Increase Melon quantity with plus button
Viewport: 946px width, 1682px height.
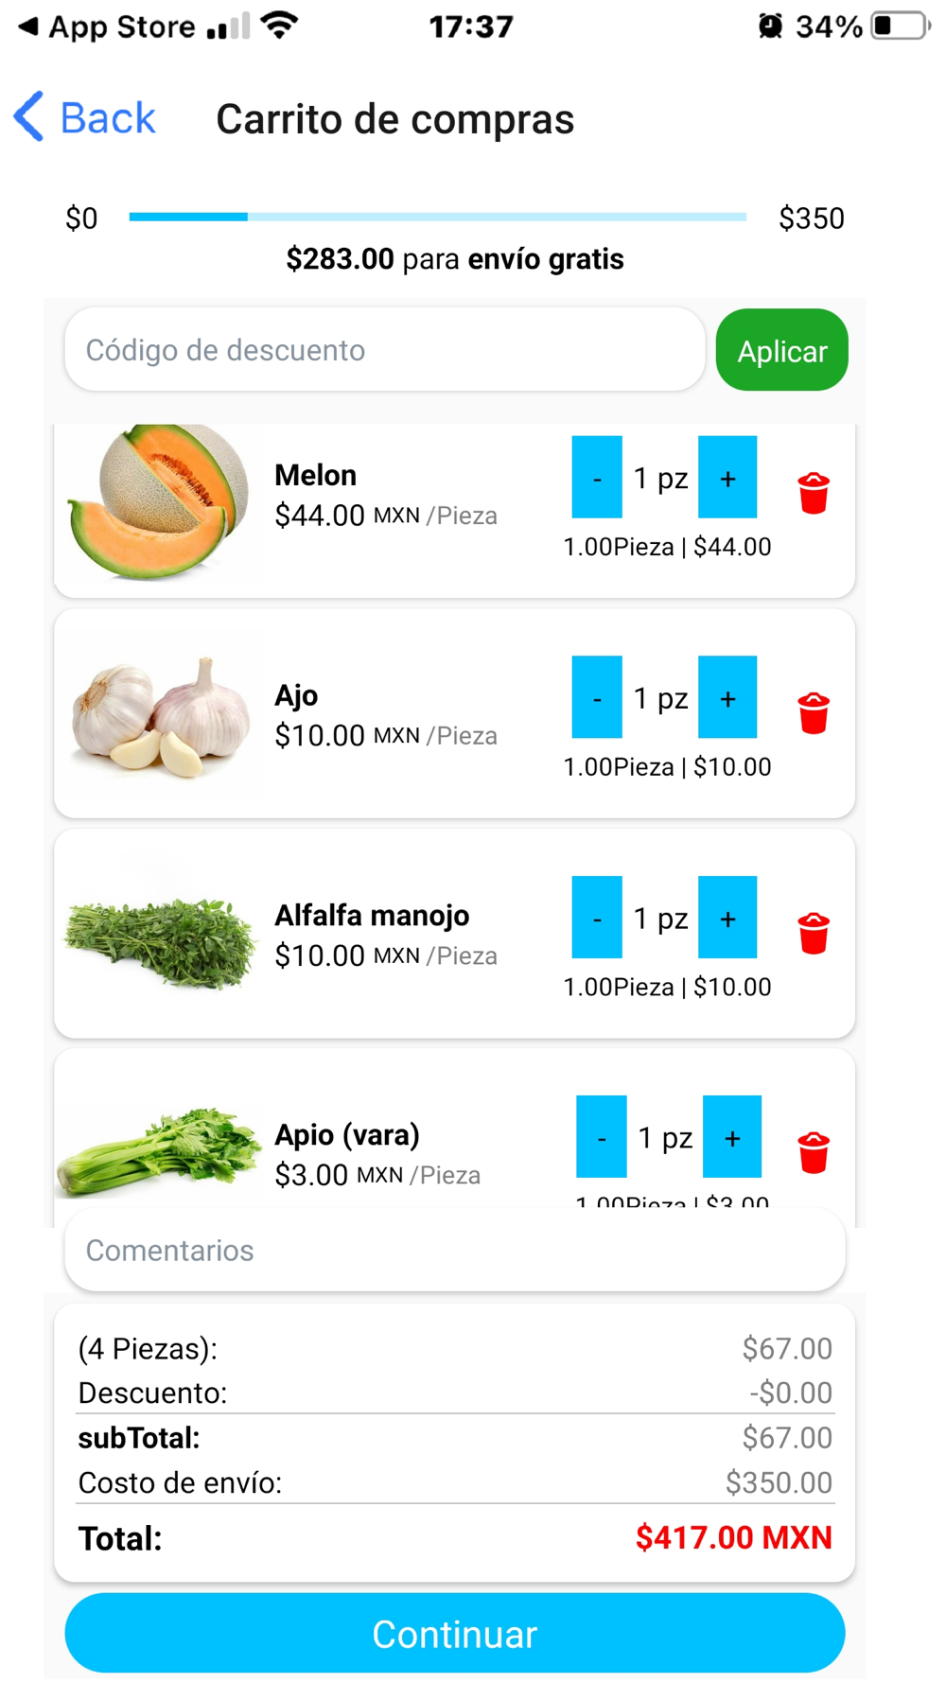[727, 478]
